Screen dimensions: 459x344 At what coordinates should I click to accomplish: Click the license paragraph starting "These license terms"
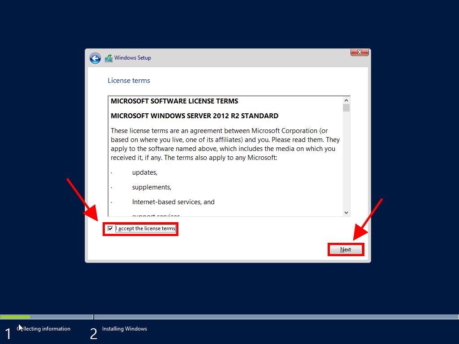(225, 144)
